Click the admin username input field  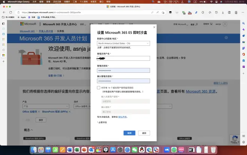124,58
